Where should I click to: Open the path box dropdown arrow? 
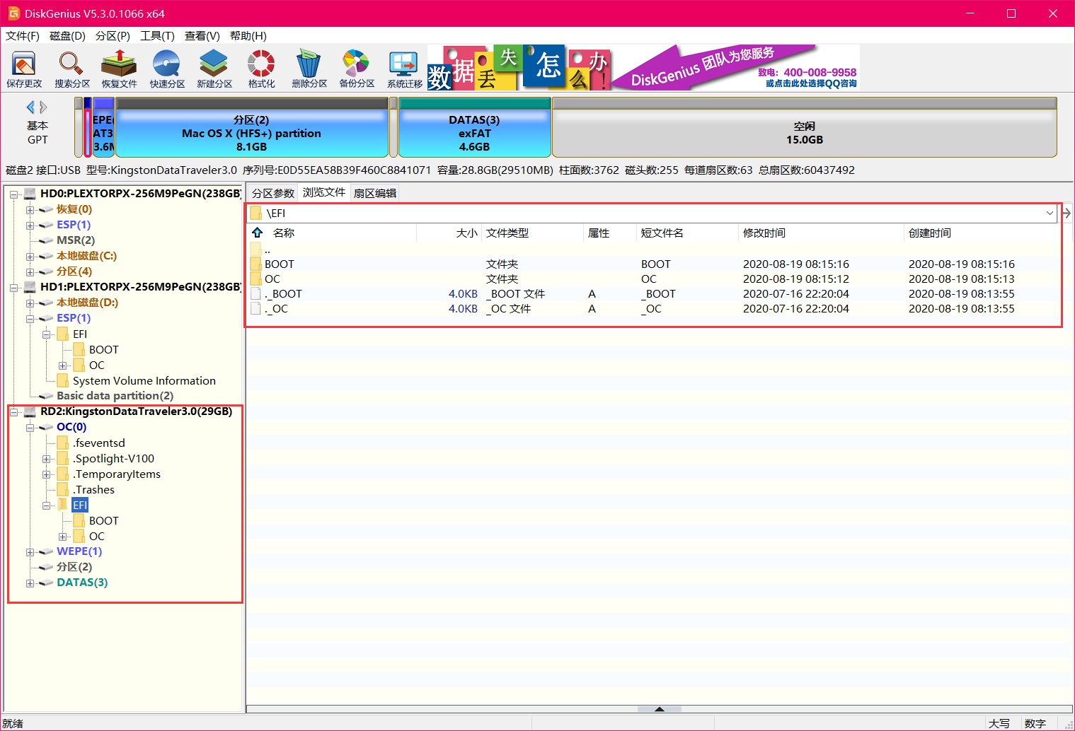click(x=1050, y=213)
